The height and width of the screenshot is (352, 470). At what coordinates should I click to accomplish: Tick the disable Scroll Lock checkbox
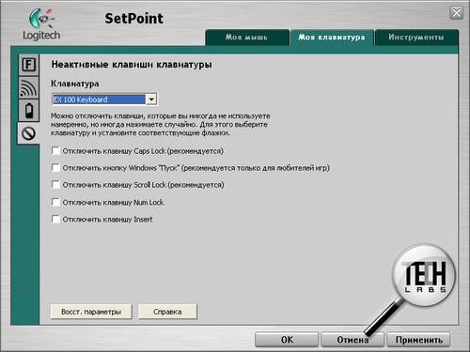[x=55, y=185]
